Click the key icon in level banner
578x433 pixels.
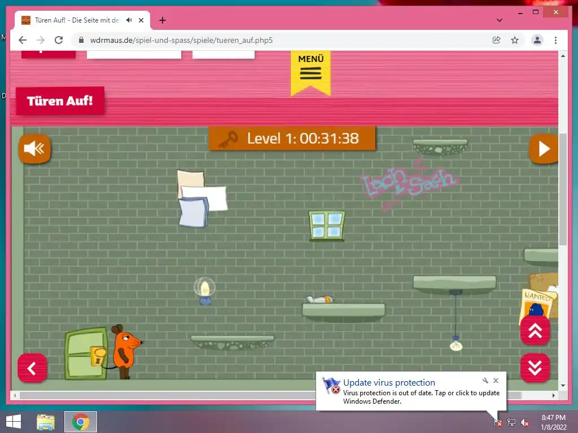(x=229, y=139)
